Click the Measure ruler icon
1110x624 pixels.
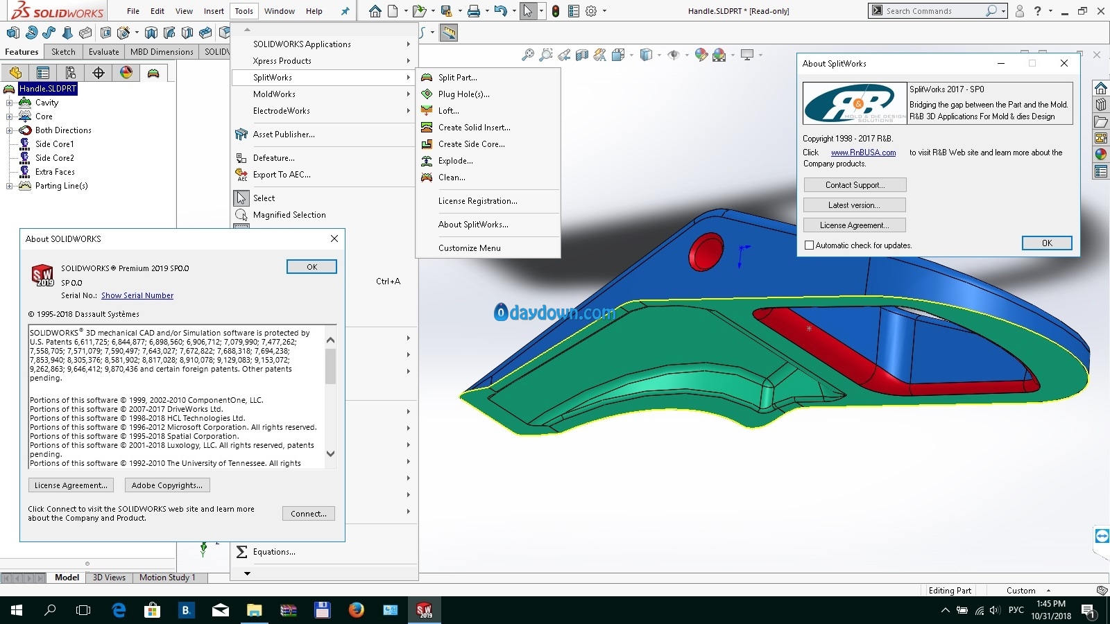[449, 33]
